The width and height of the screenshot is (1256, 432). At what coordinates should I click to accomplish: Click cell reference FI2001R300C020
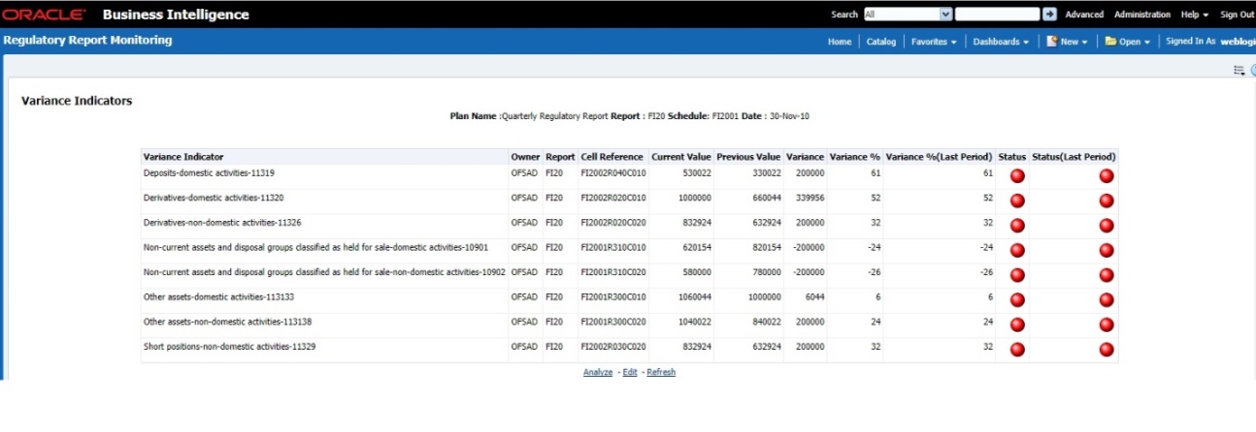tap(613, 322)
